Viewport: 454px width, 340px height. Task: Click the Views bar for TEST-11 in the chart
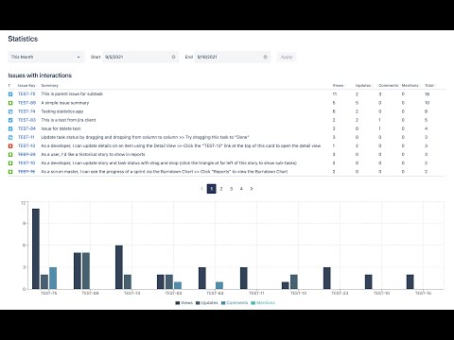[244, 279]
